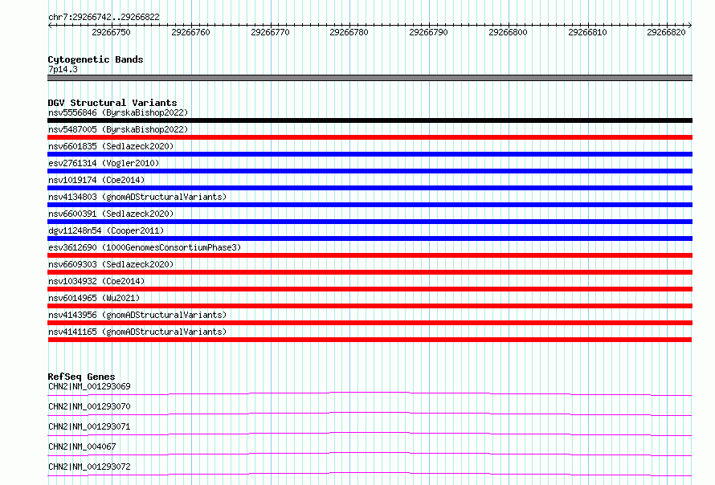Click the magenta line for CHN2|NM_001293069
The image size is (715, 485).
click(x=370, y=393)
